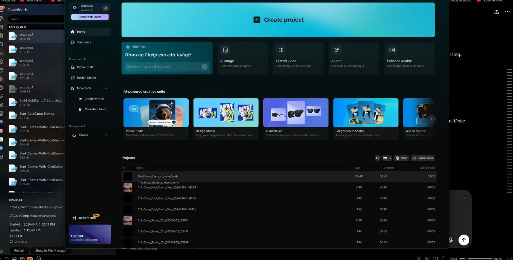Screen dimensions: 513x260
Task: Click the Projects search icon
Action: tap(378, 158)
